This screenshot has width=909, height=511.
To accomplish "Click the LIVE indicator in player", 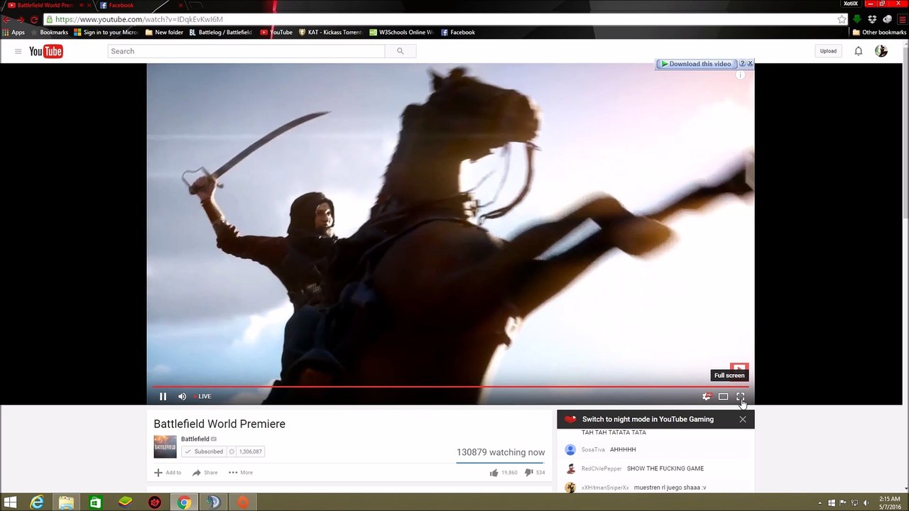I will (x=204, y=397).
